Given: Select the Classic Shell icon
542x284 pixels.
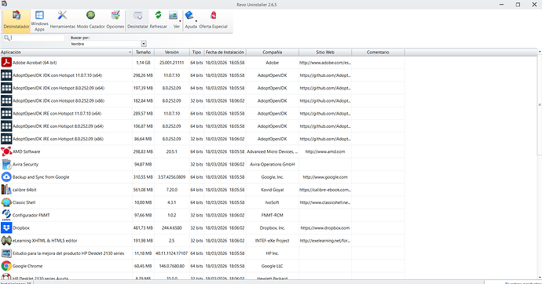Looking at the screenshot, I should (x=6, y=202).
